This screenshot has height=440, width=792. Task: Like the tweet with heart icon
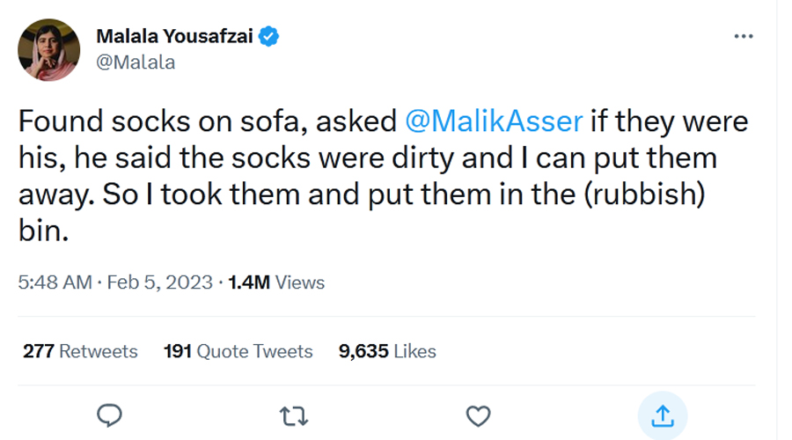pos(477,414)
